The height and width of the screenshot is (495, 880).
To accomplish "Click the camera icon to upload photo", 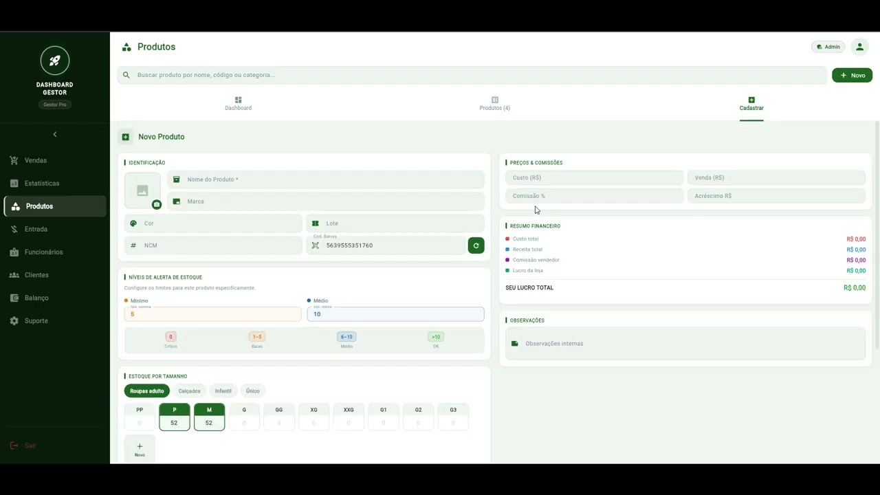I will pyautogui.click(x=157, y=204).
